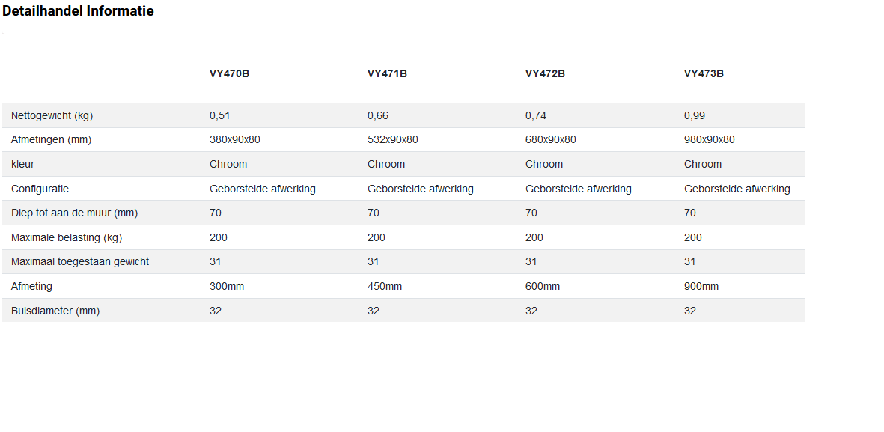Click the Diep tot aan de muur label

[x=74, y=213]
